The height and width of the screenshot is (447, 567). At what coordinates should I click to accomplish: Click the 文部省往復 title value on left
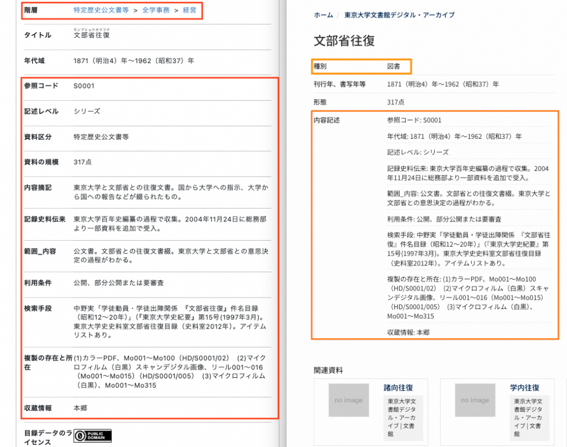tap(91, 35)
